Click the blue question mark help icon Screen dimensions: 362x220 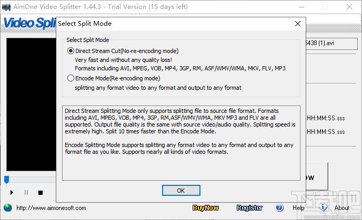[279, 207]
